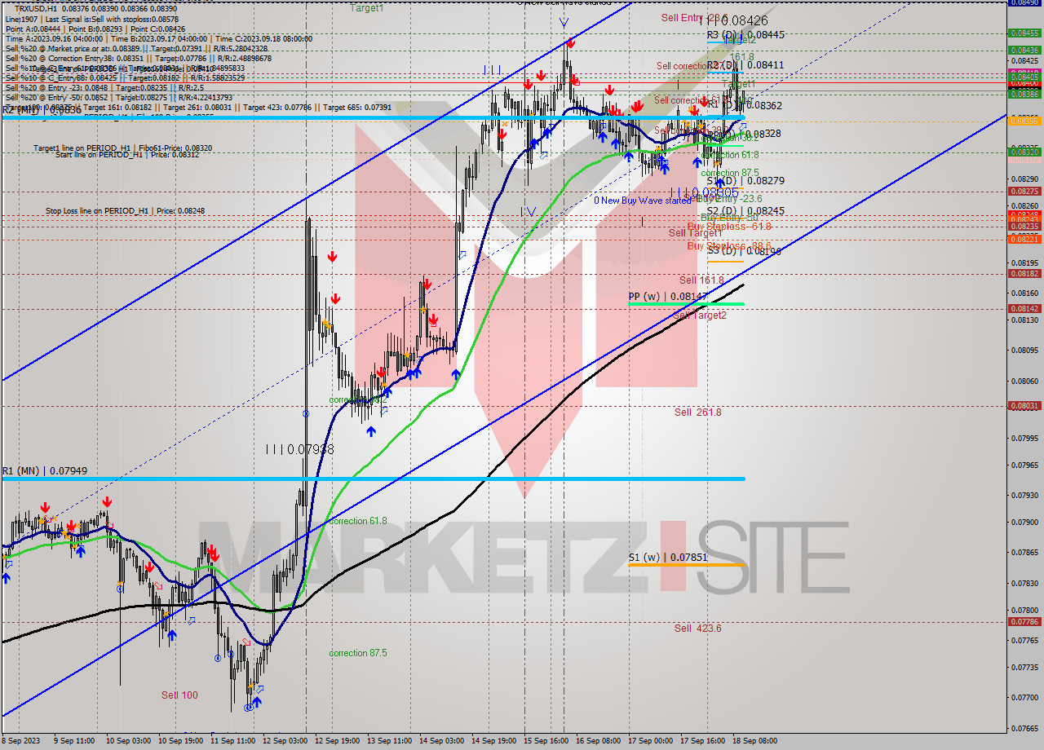Click orange 0.08221 price axis tag
1044x750 pixels.
(x=1024, y=239)
